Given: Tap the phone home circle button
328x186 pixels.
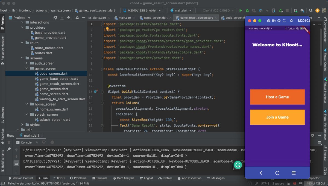Looking at the screenshot, I should [x=277, y=173].
